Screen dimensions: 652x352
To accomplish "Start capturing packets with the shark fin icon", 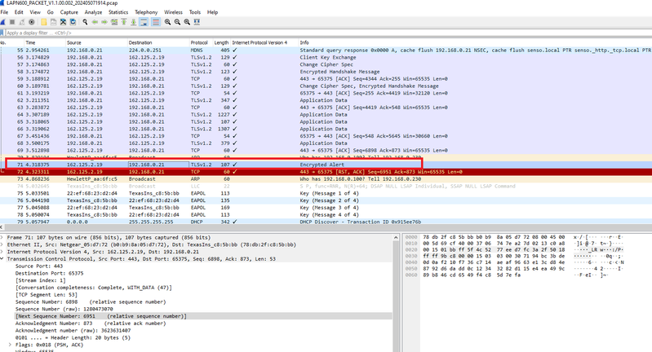I will [x=5, y=23].
